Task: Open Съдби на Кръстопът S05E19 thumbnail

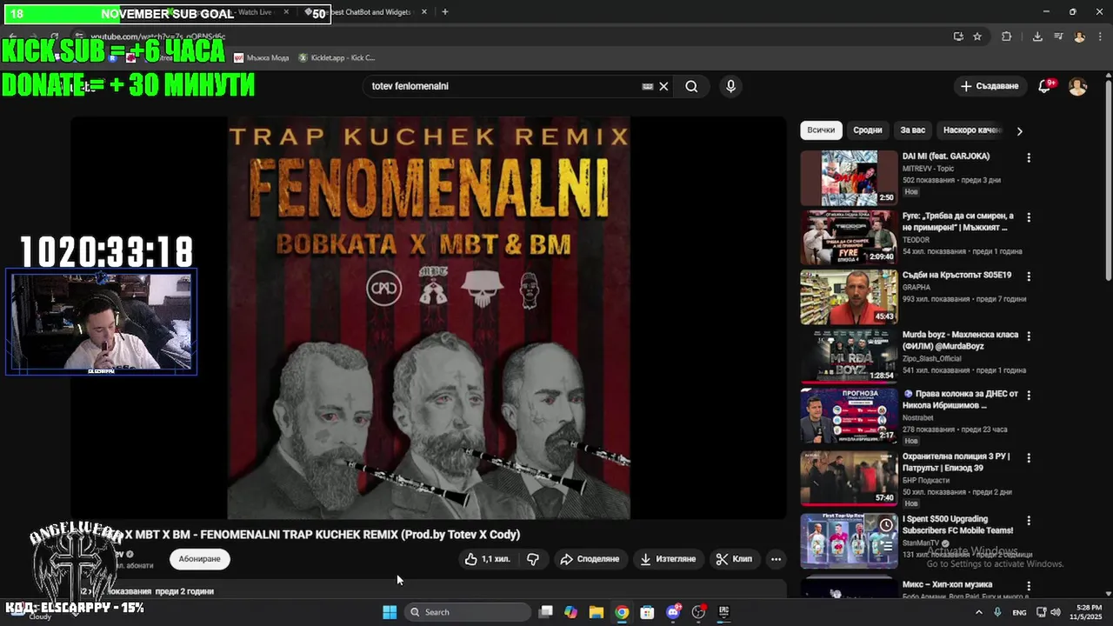Action: (x=849, y=296)
